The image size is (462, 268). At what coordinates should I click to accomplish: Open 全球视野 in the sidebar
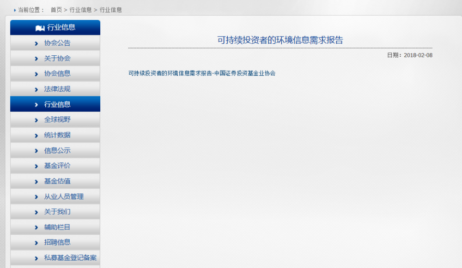(x=55, y=119)
